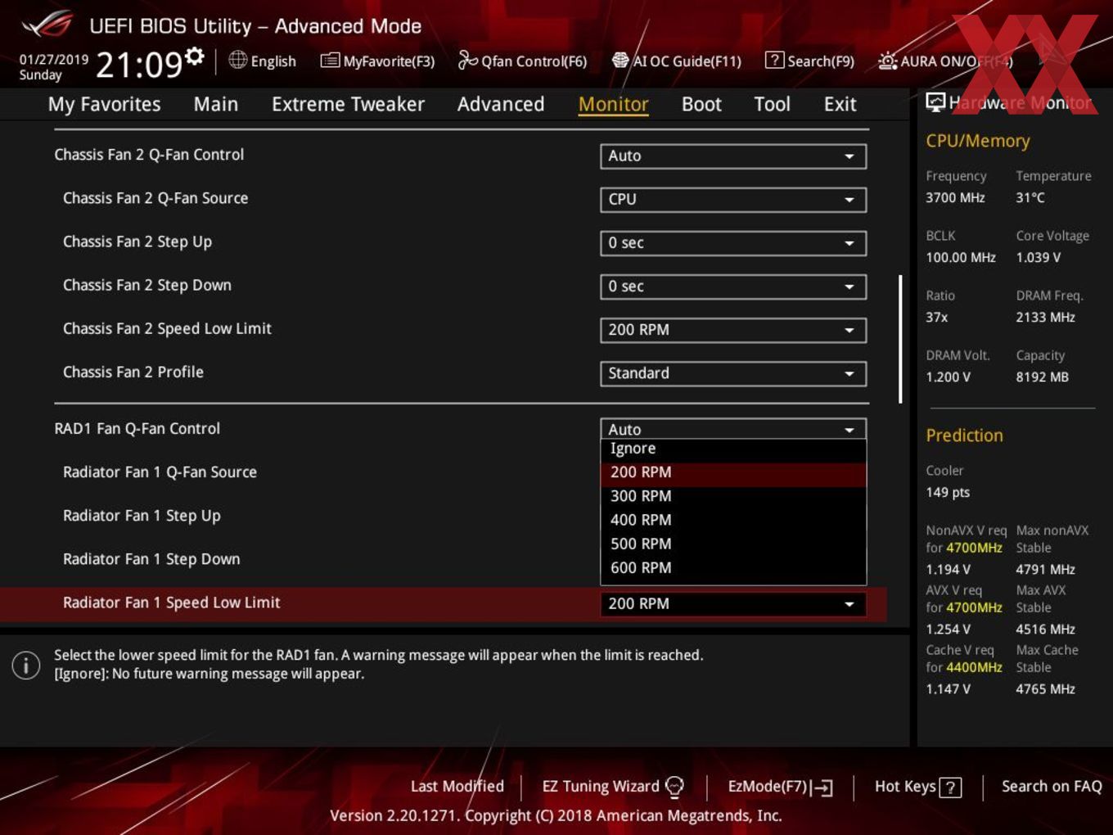Click the Search question mark icon
This screenshot has width=1113, height=835.
coord(774,61)
